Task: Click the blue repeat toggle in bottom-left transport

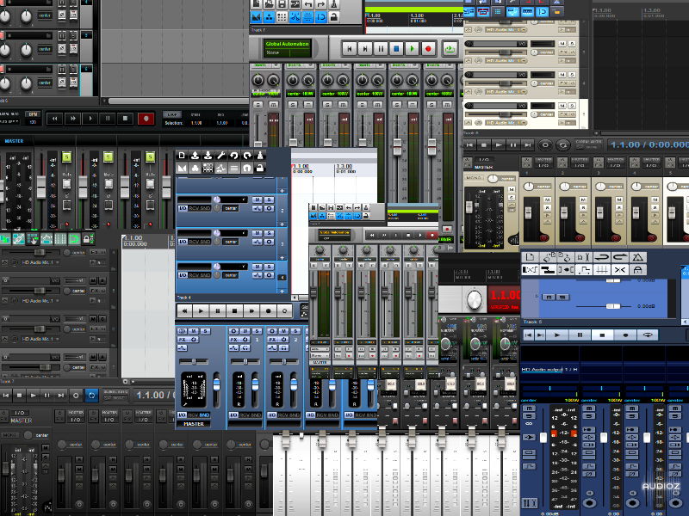Action: point(90,395)
